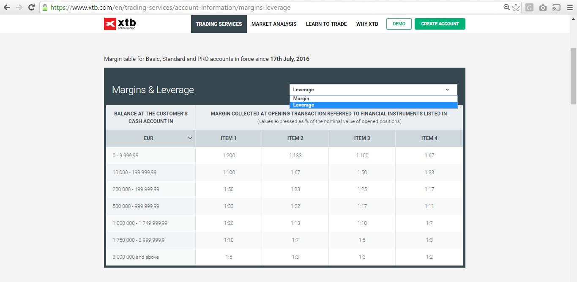The width and height of the screenshot is (577, 282).
Task: Click the browser forward arrow
Action: pyautogui.click(x=19, y=8)
